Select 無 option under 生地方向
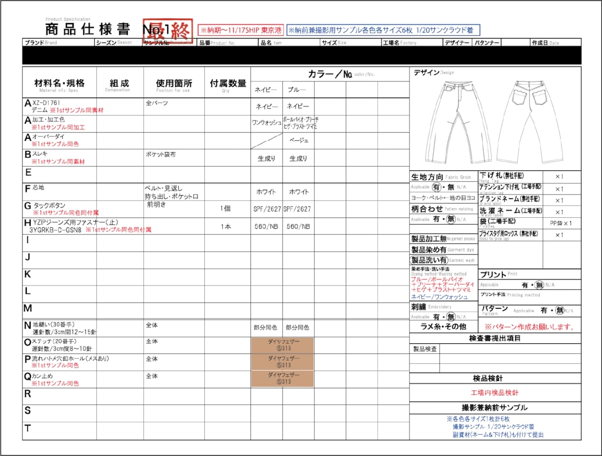Viewport: 602px width, 456px height. (451, 188)
